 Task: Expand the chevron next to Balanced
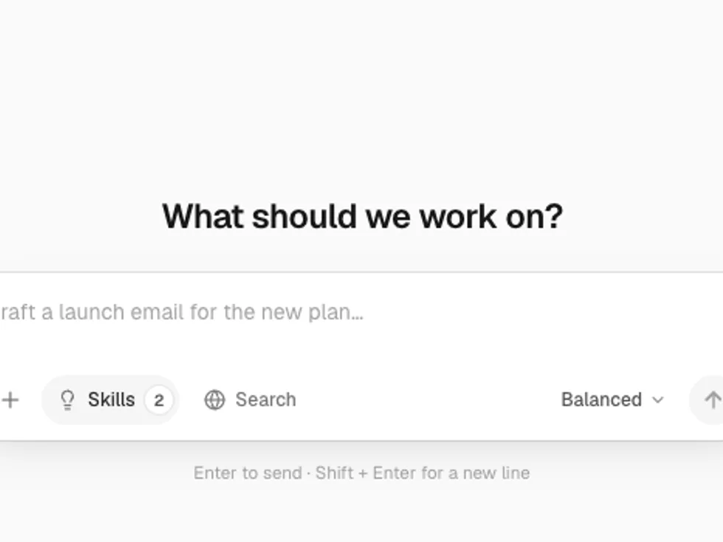click(x=658, y=400)
